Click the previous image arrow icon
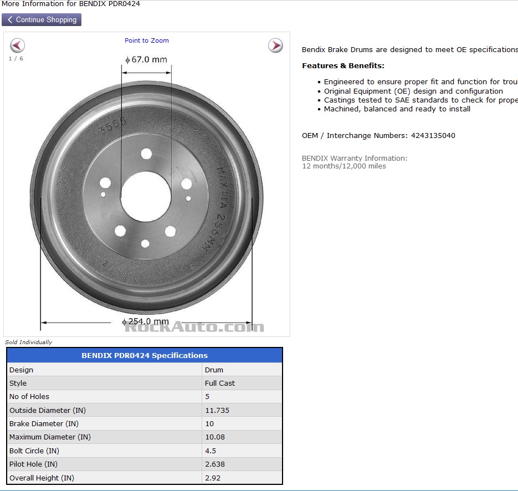Screen dimensions: 518x491 coord(18,45)
